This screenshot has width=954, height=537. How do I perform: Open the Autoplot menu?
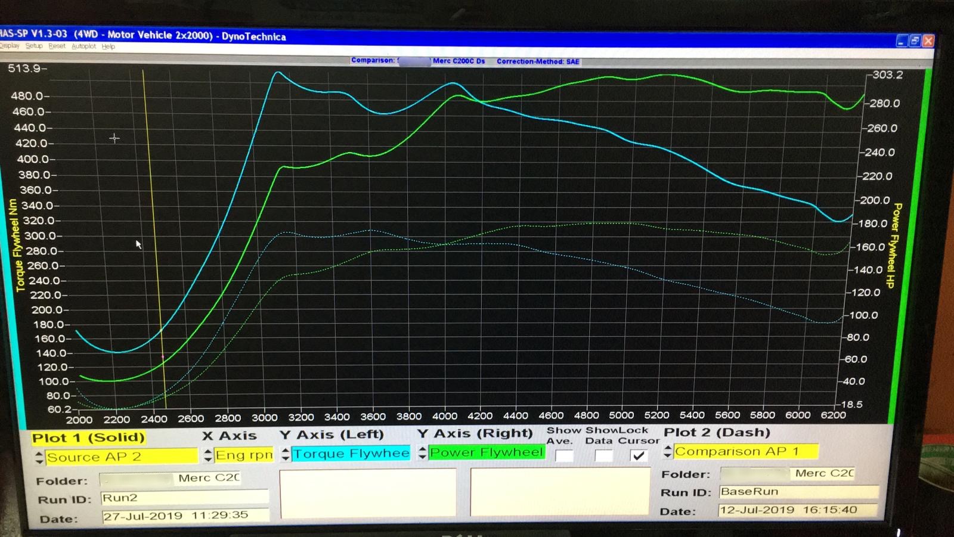point(83,46)
